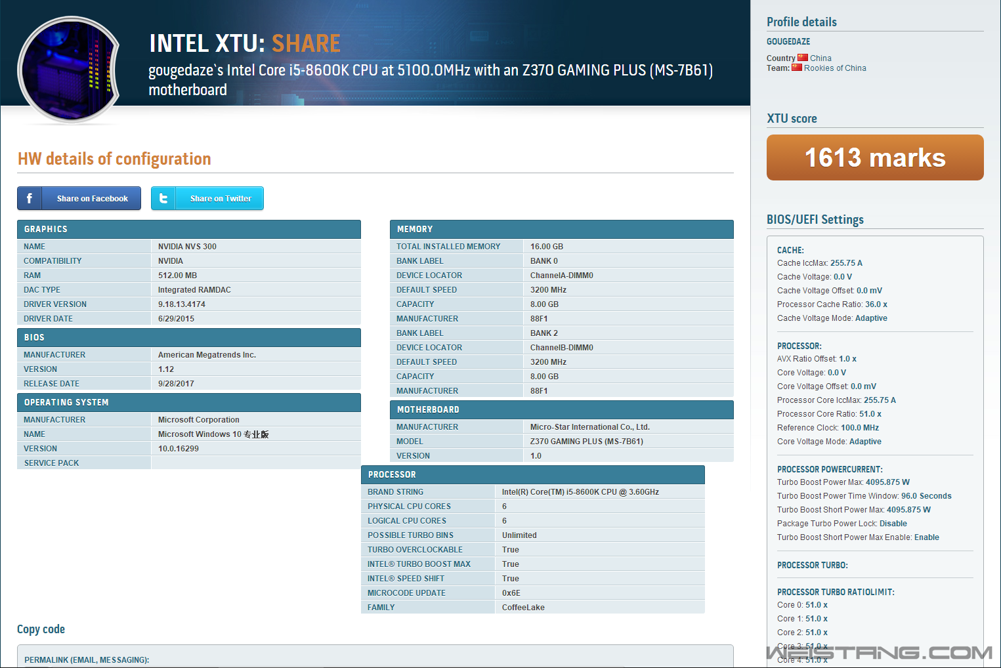
Task: Select American Megatrends Inc. BIOS manufacturer
Action: 207,355
